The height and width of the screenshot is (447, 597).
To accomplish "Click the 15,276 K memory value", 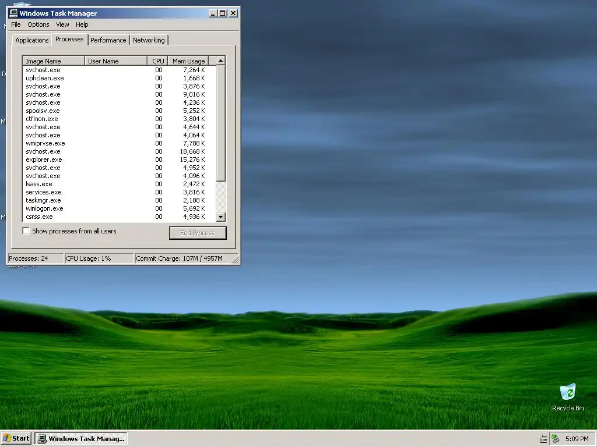I will (192, 159).
